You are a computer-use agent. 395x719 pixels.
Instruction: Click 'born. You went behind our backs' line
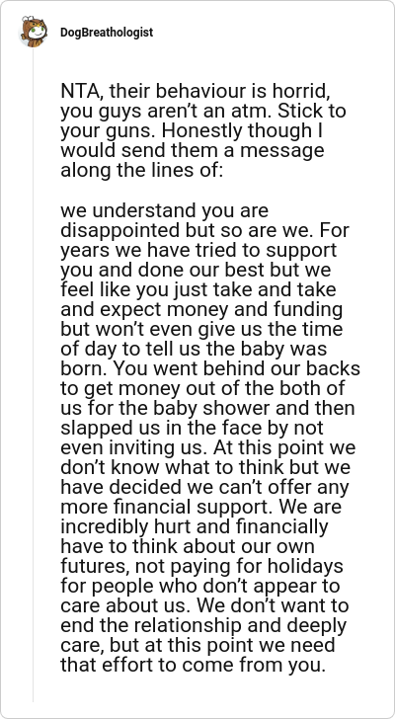coord(210,368)
